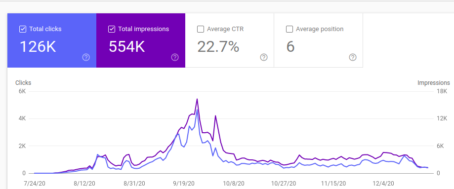
Task: Click the average position value 6
Action: 290,46
